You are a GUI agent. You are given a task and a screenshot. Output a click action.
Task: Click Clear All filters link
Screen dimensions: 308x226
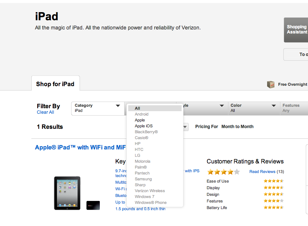tap(45, 112)
